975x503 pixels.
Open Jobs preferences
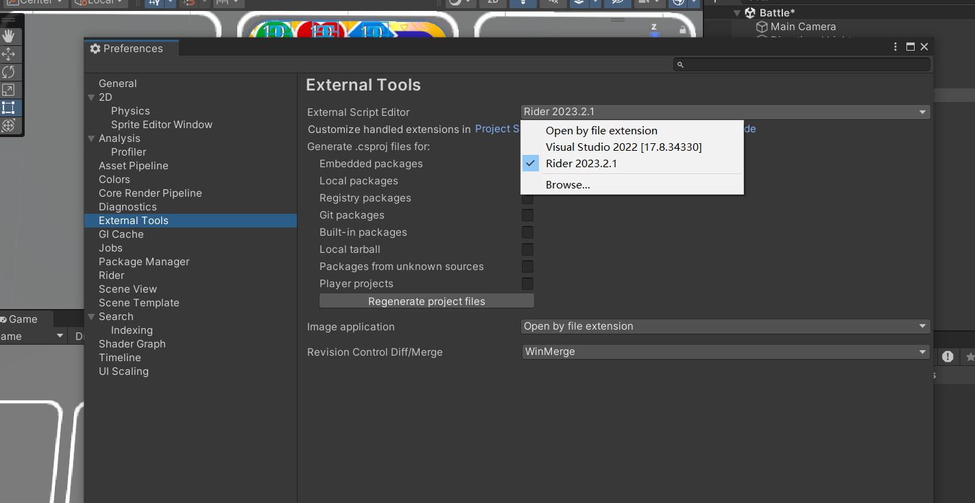click(110, 248)
